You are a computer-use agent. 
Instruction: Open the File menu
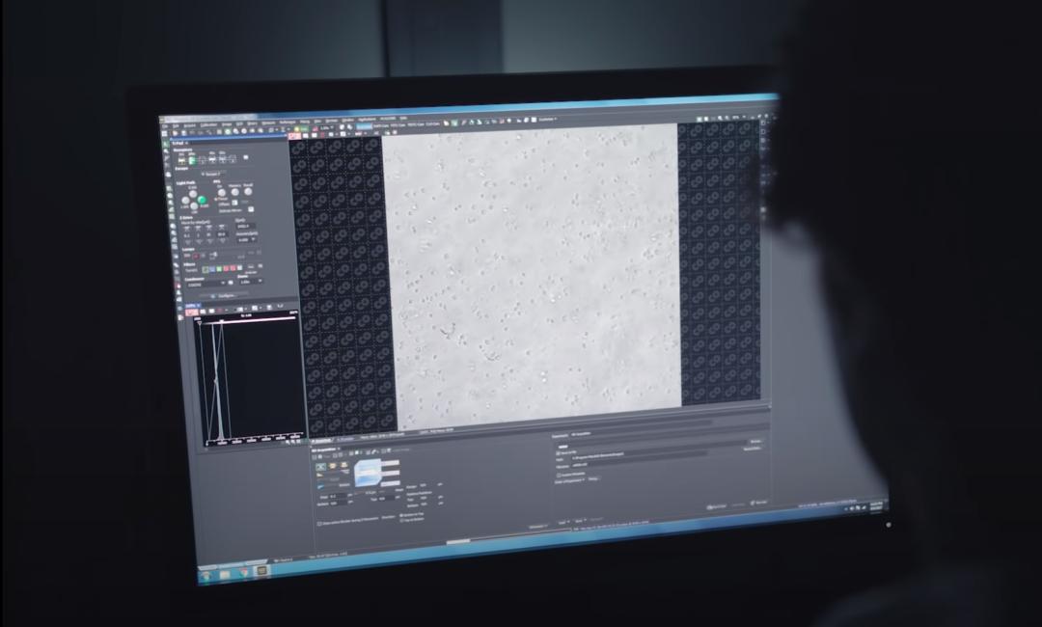(165, 126)
